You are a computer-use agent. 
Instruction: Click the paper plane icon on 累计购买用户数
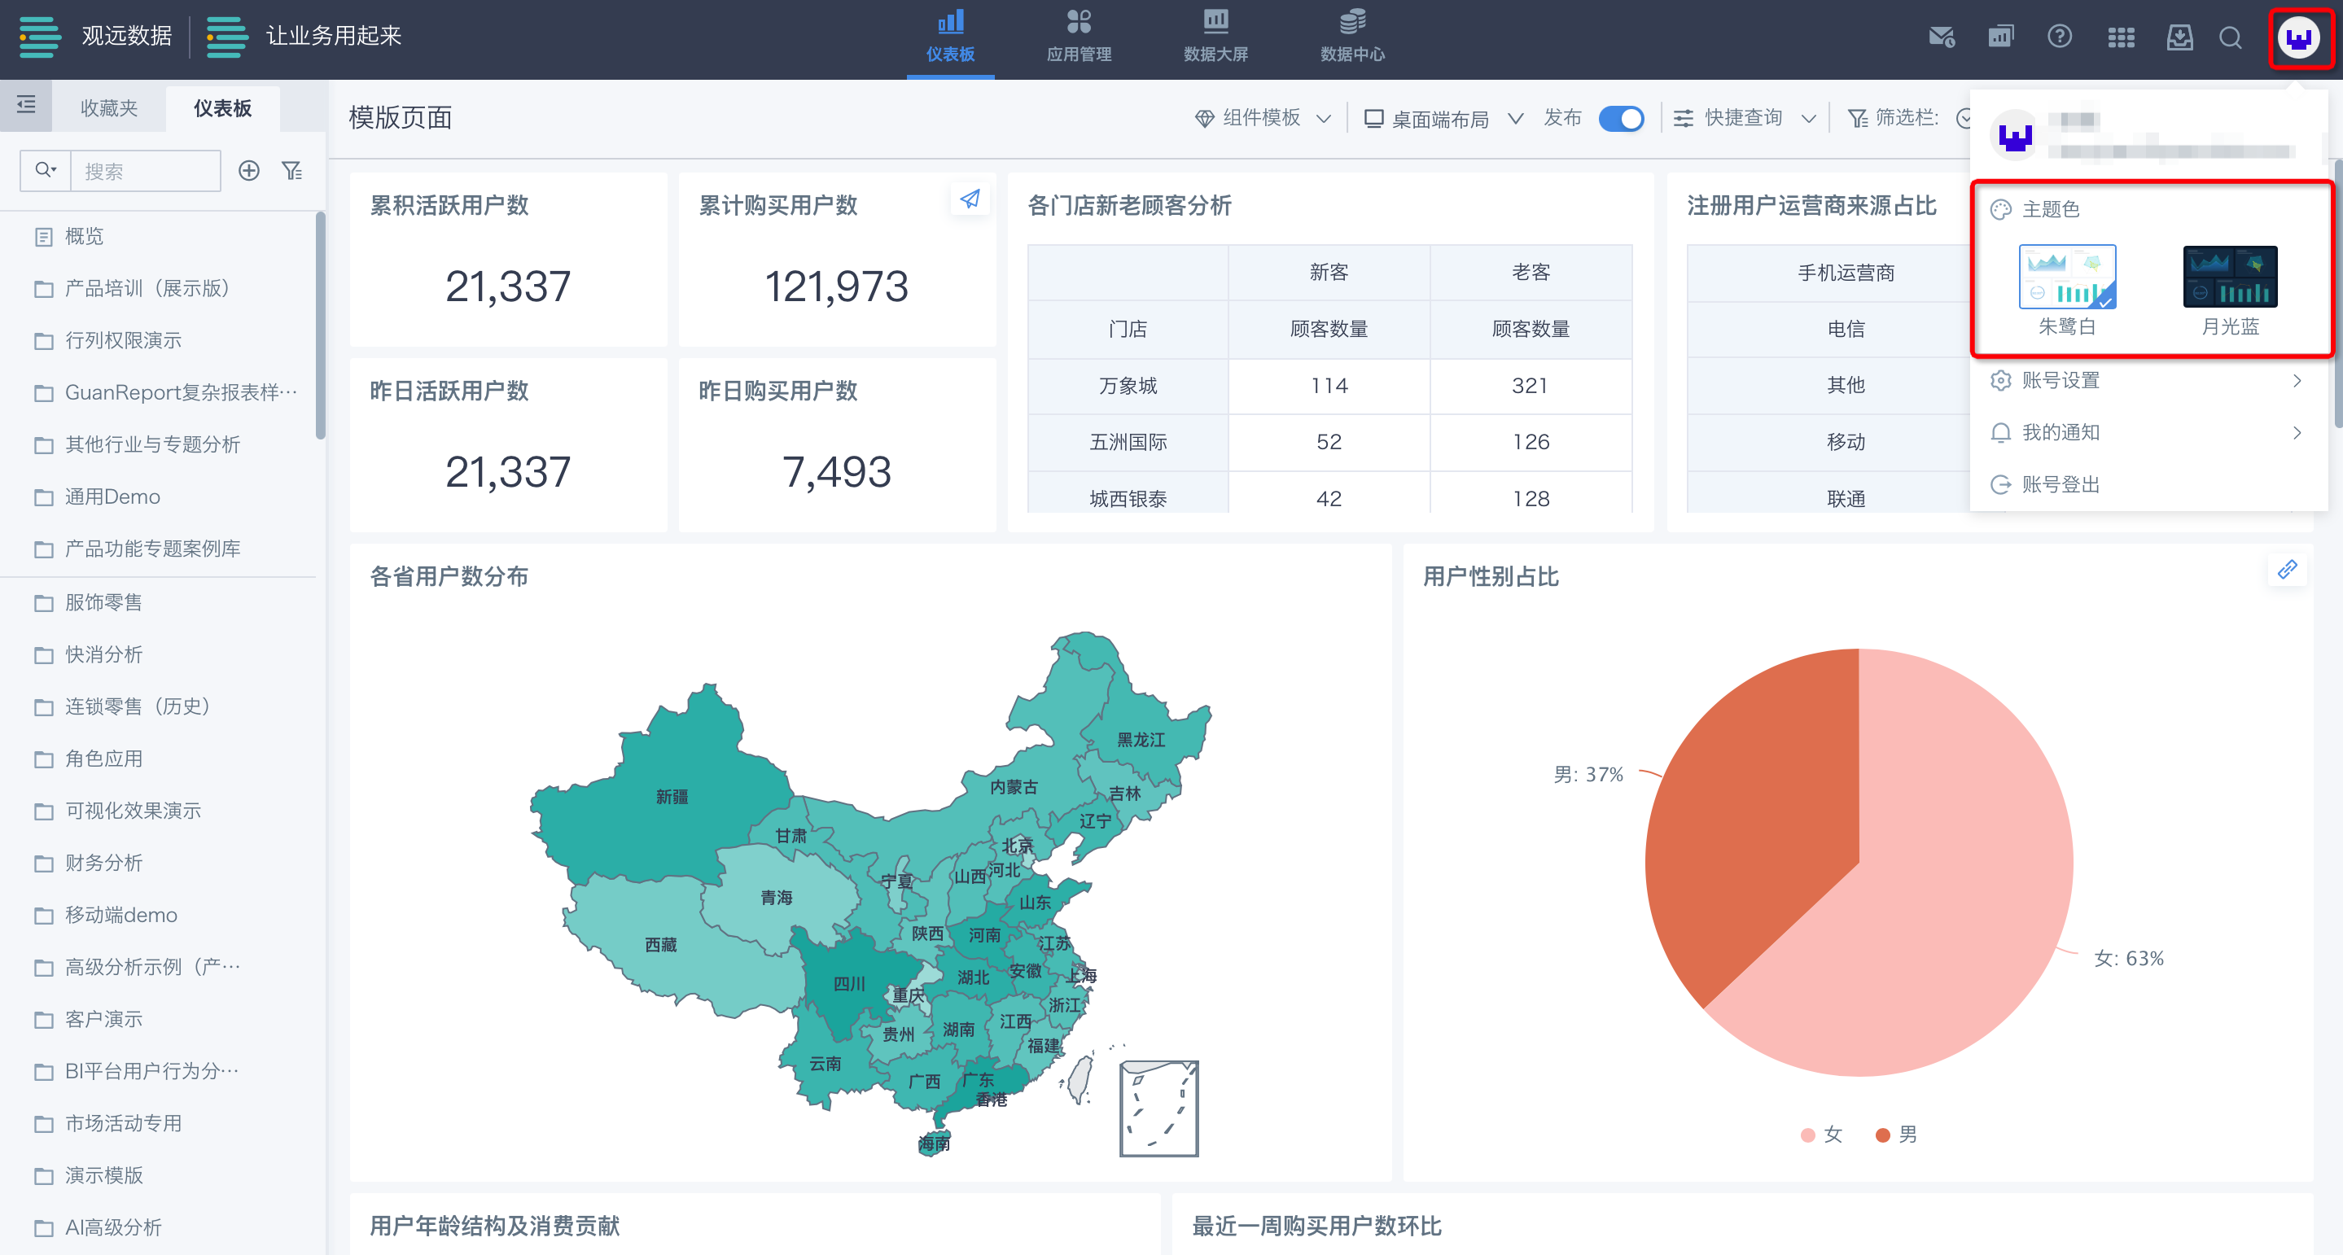(x=970, y=199)
